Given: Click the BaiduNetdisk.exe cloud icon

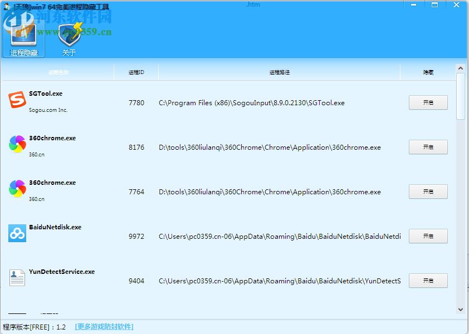Looking at the screenshot, I should click(x=17, y=233).
